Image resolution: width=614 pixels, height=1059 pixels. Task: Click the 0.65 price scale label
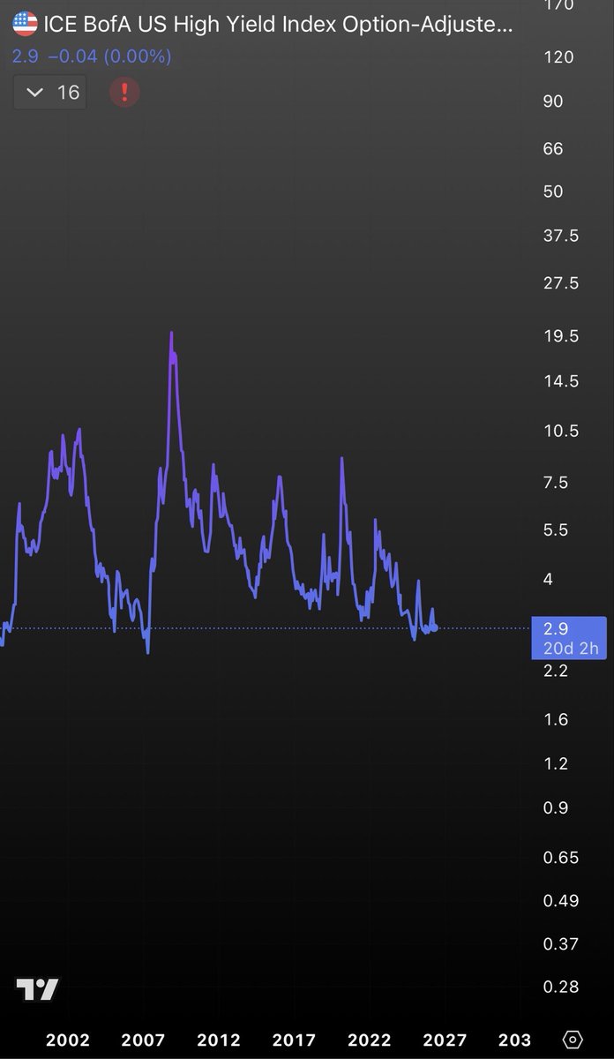[561, 857]
